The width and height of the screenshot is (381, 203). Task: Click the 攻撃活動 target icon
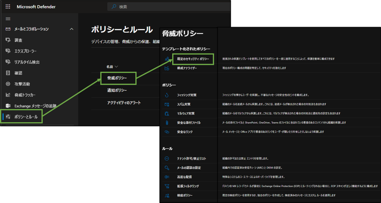[x=8, y=84]
